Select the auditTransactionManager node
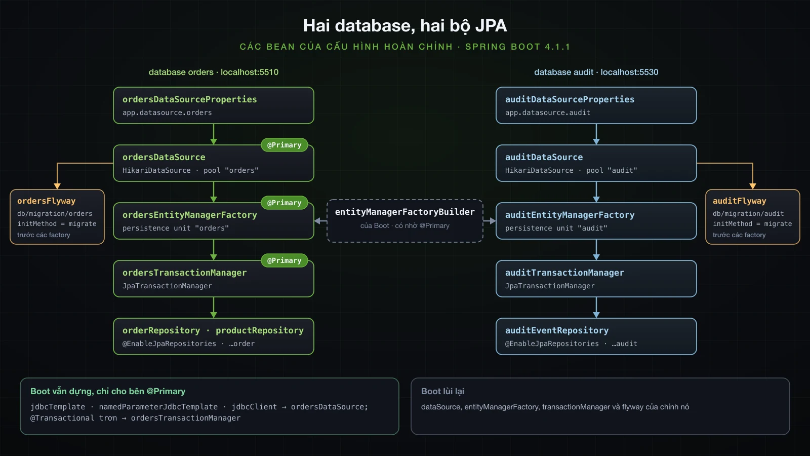This screenshot has height=456, width=810. [x=596, y=279]
